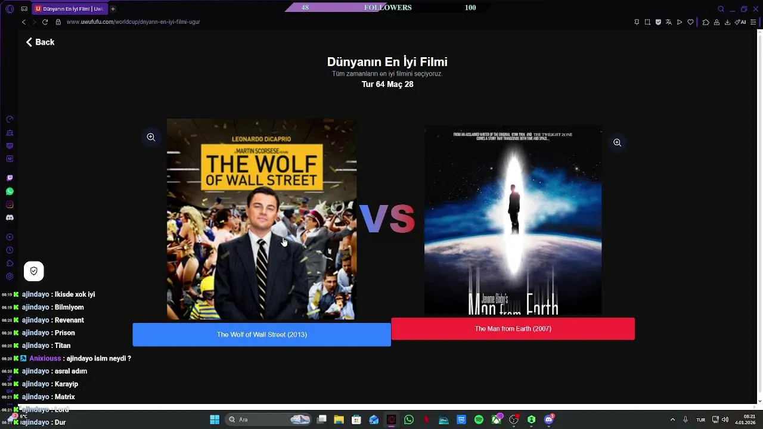The image size is (763, 429).
Task: Open Discord in the Opera sidebar
Action: (x=10, y=217)
